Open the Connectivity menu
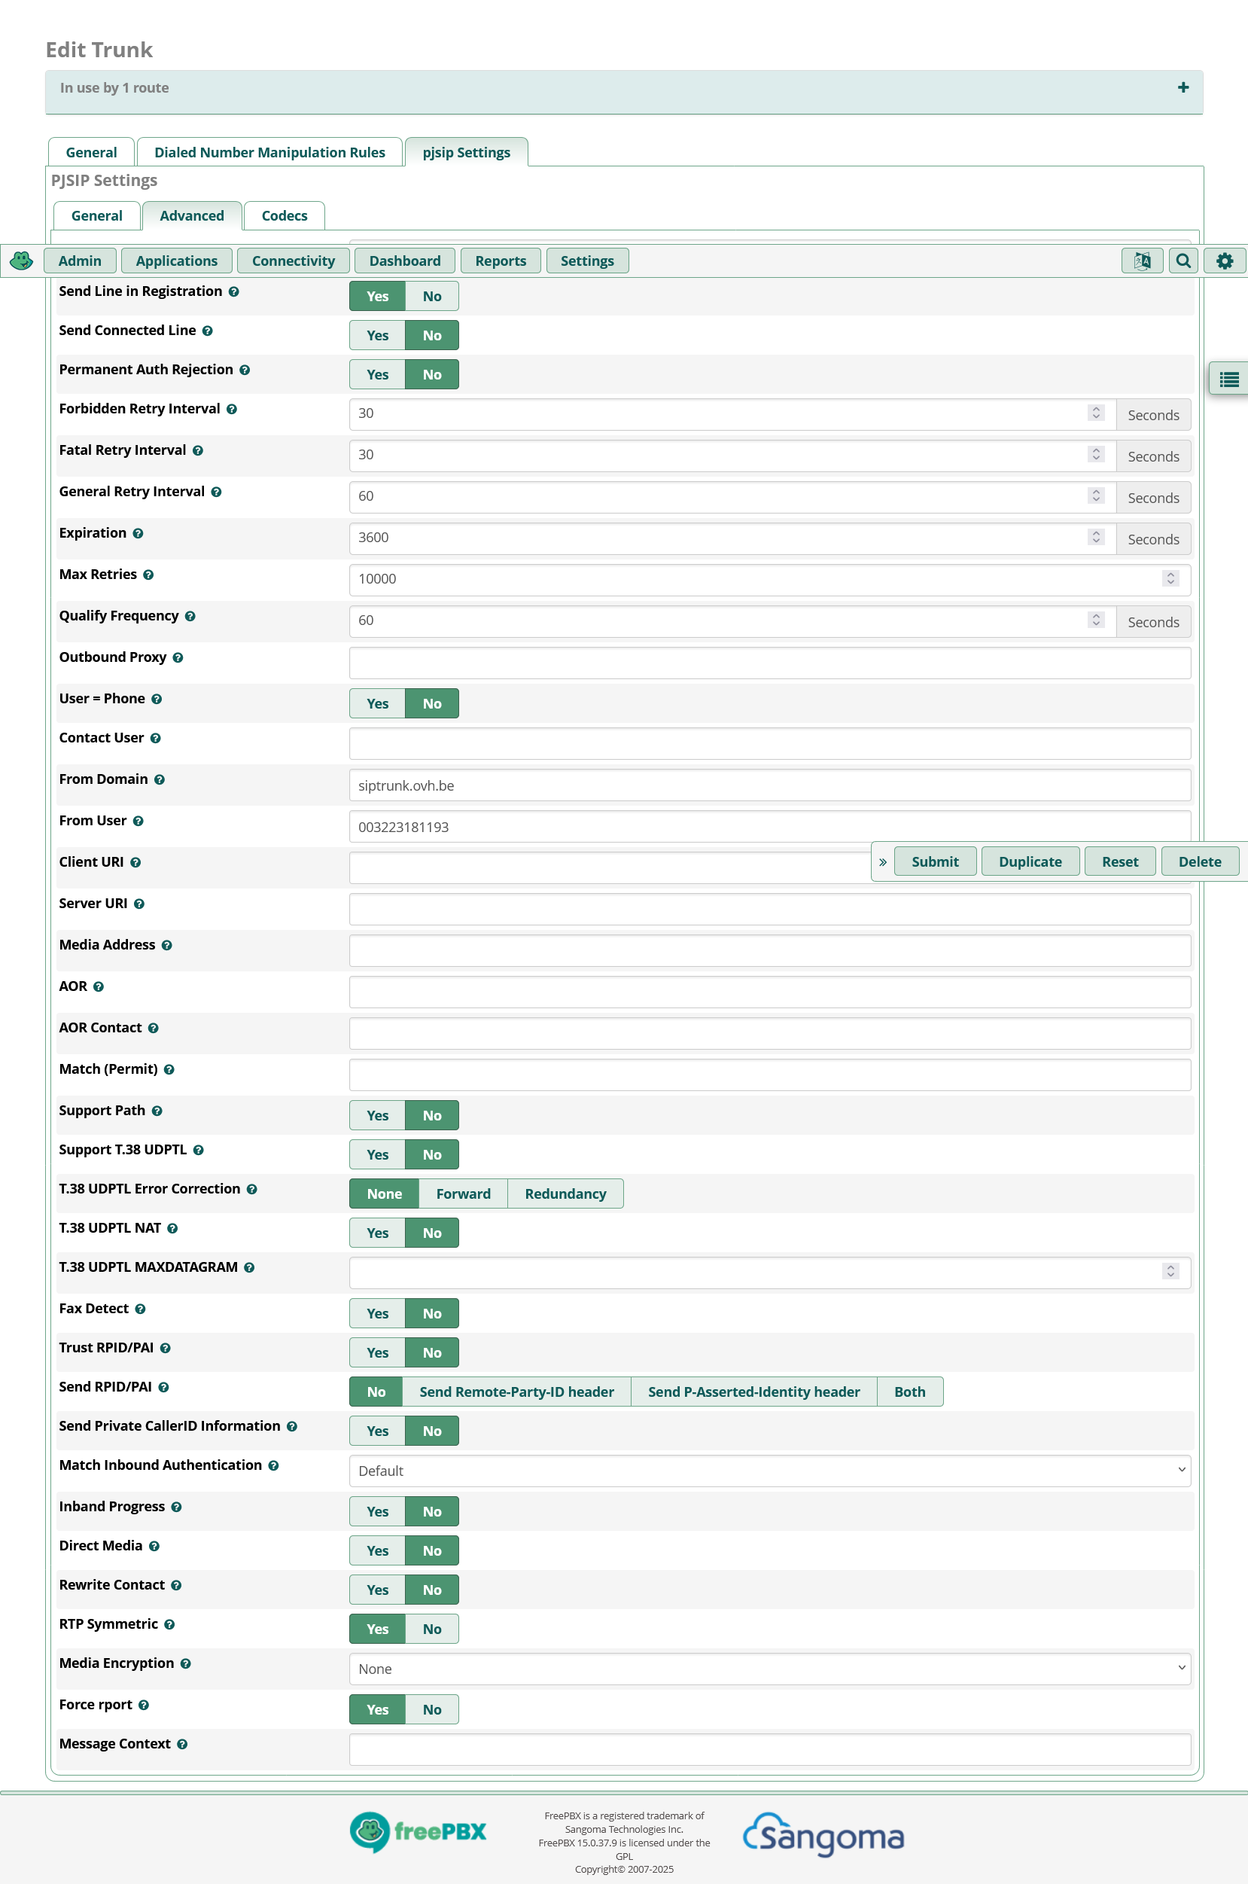This screenshot has width=1248, height=1884. click(x=294, y=261)
